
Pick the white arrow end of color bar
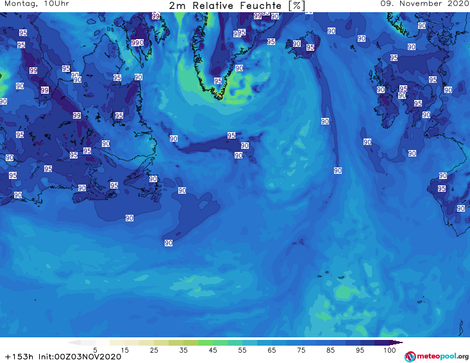click(x=74, y=342)
